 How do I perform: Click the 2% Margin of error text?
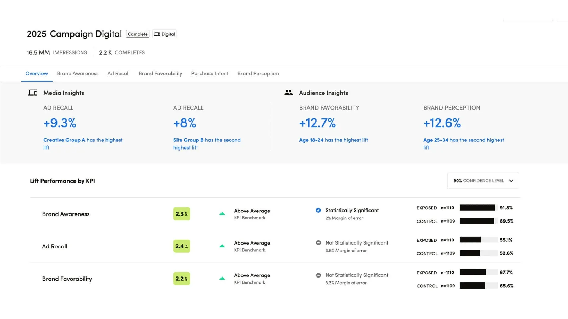pos(344,218)
